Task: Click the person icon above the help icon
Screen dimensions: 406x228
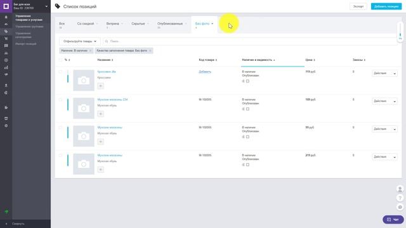Action: (x=400, y=189)
